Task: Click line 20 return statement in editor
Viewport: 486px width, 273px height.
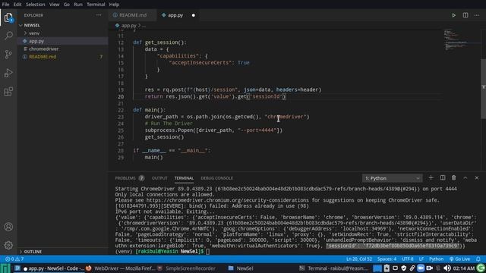Action: pos(216,96)
